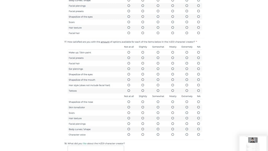Pick "Mostly" for Shape/size of the nose
The width and height of the screenshot is (268, 151).
tap(173, 102)
